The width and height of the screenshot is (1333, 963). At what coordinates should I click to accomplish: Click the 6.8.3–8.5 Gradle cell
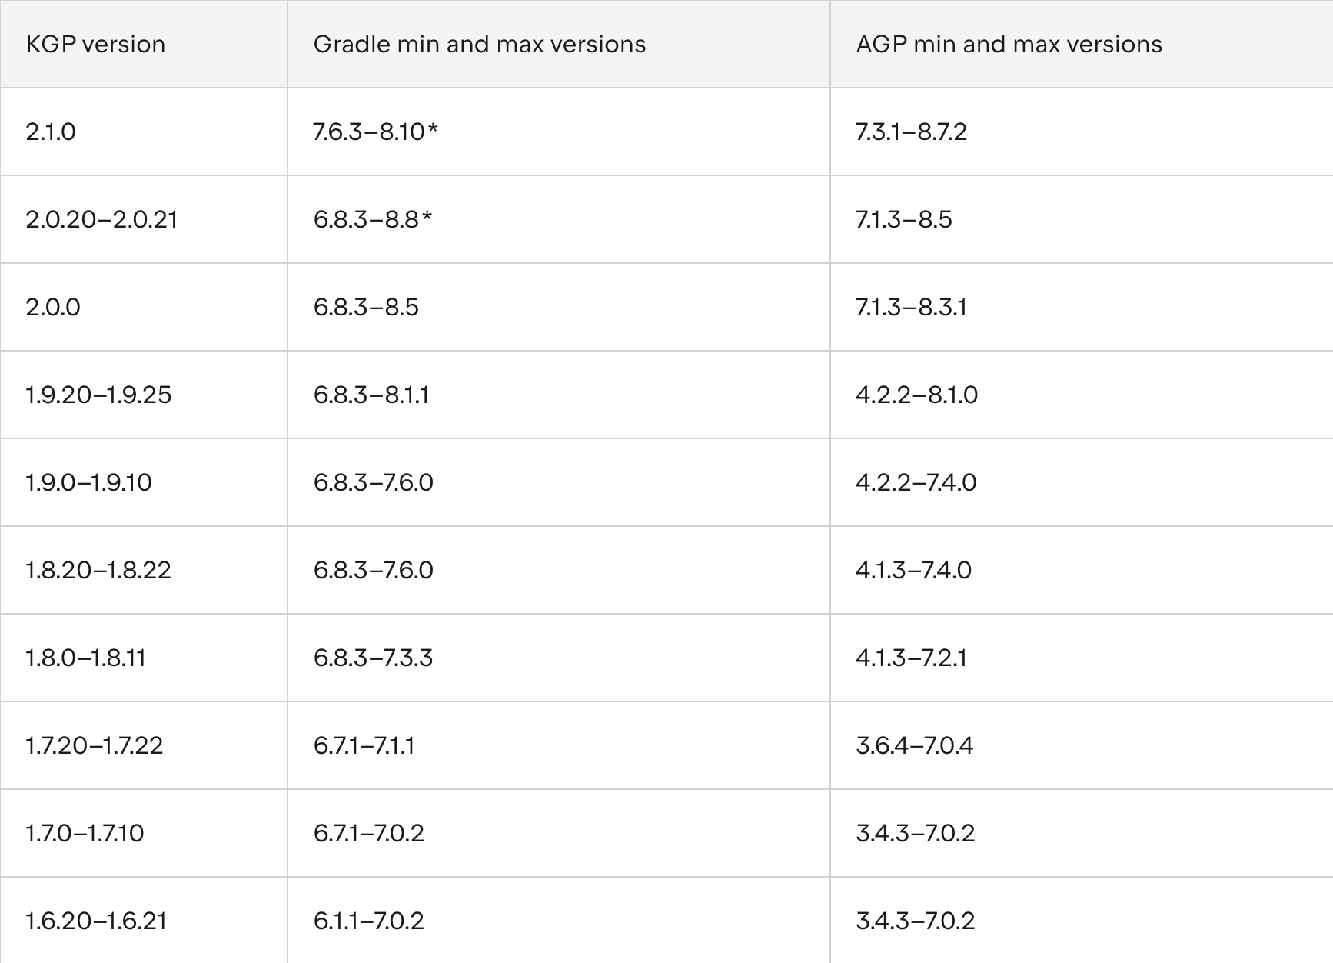pos(559,307)
